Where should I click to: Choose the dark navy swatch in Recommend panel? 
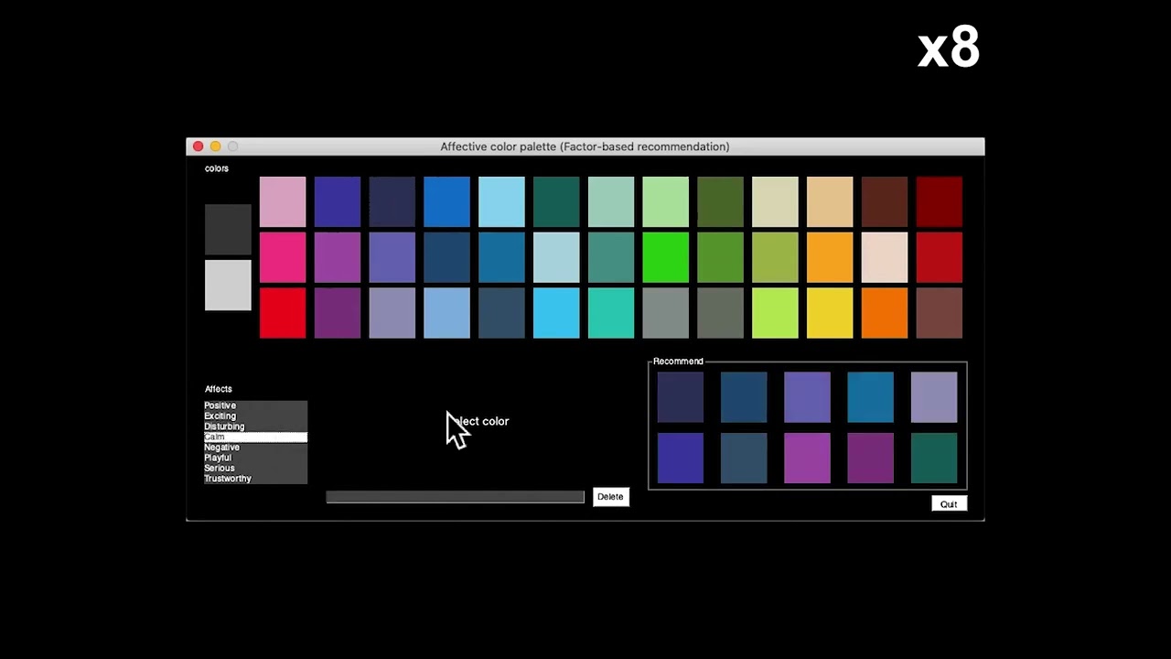pos(681,397)
